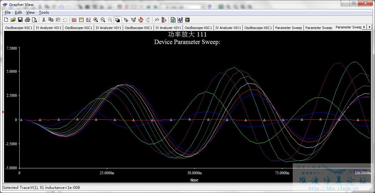Click the tag icon with checkmark
This screenshot has height=193, width=375.
pos(133,20)
